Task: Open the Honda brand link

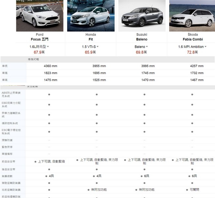Action: (90, 35)
